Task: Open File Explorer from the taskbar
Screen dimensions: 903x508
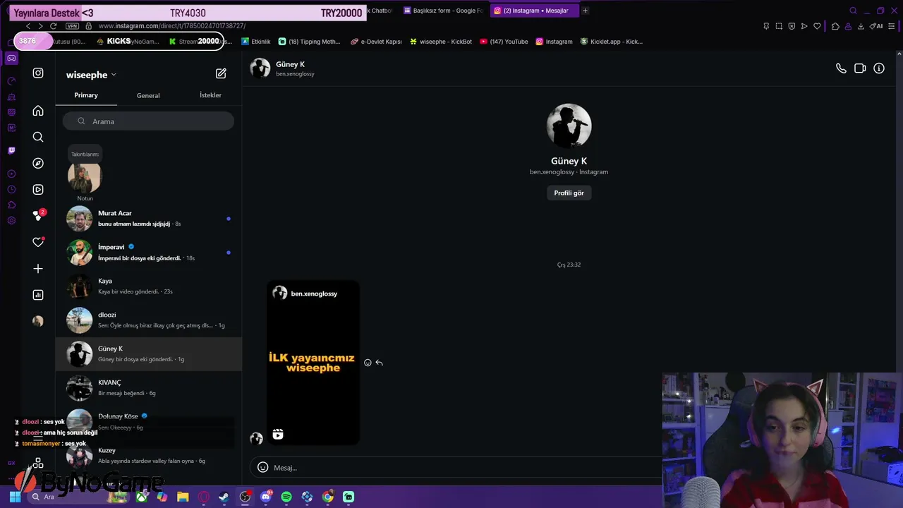Action: 183,497
